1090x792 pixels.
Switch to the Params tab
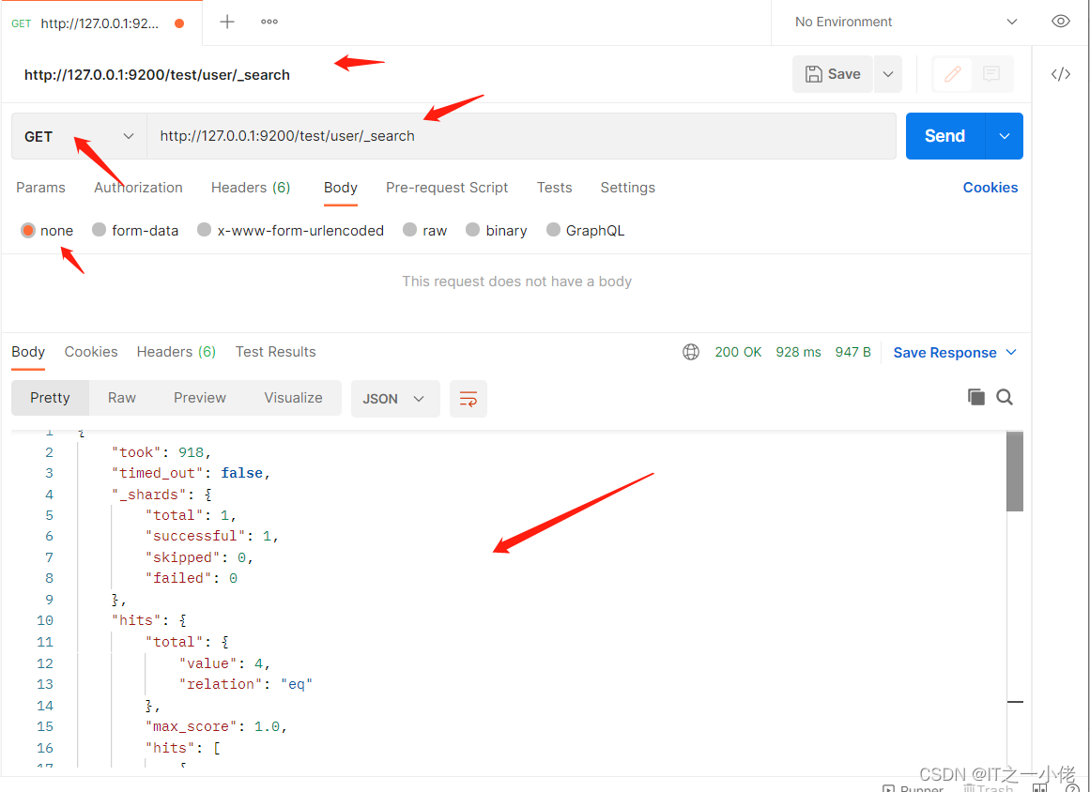click(40, 188)
